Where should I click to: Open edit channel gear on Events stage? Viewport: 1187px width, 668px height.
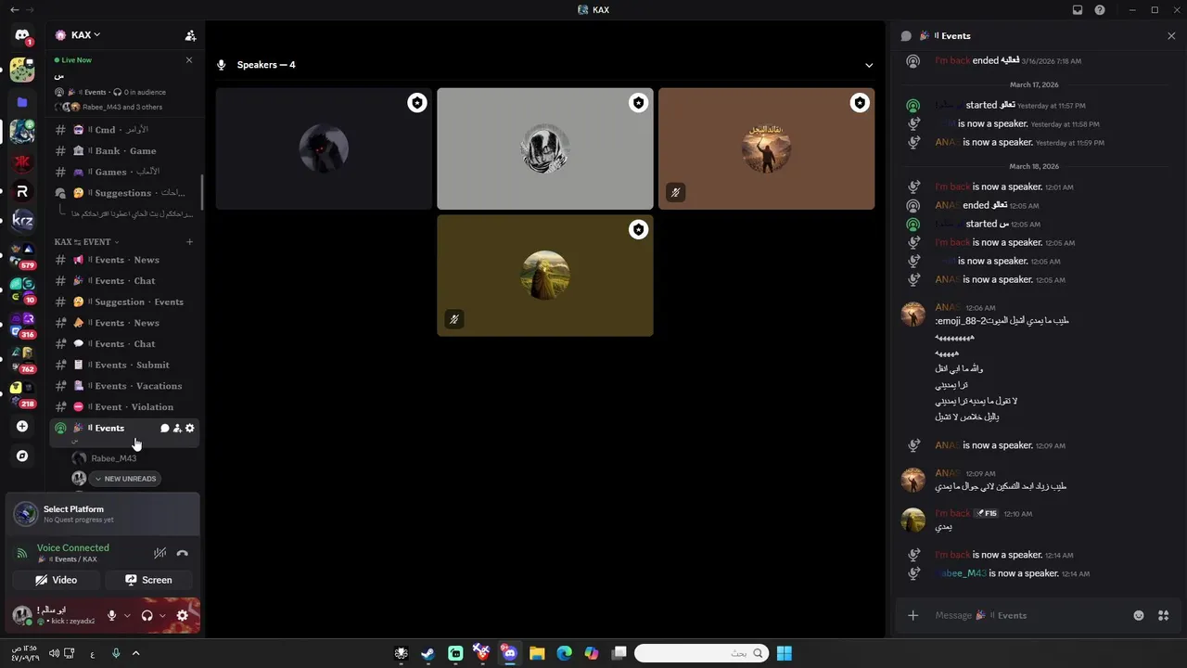pyautogui.click(x=190, y=428)
